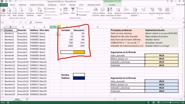Collapse the ribbon with chevron
The width and height of the screenshot is (185, 104).
[184, 18]
